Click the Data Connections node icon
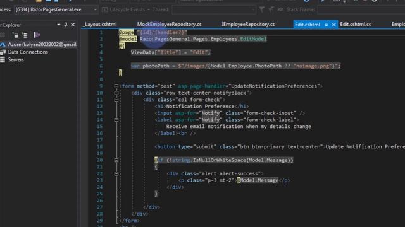The width and height of the screenshot is (405, 227). 3,52
